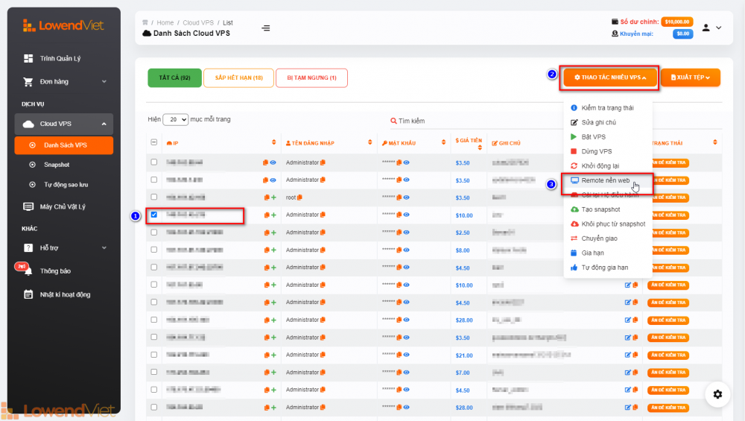Choose Dừng VPS from the menu
The width and height of the screenshot is (745, 421).
point(608,151)
